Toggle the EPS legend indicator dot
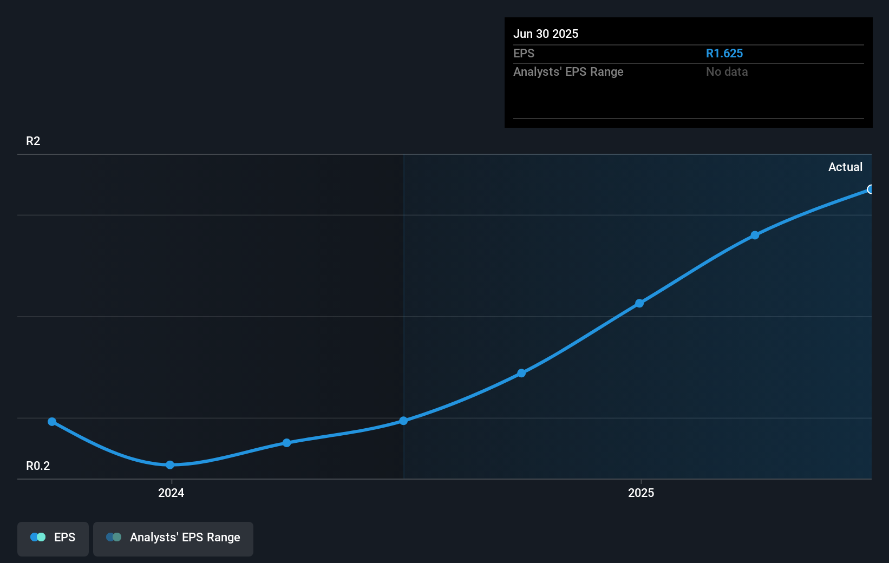The height and width of the screenshot is (563, 889). point(37,536)
